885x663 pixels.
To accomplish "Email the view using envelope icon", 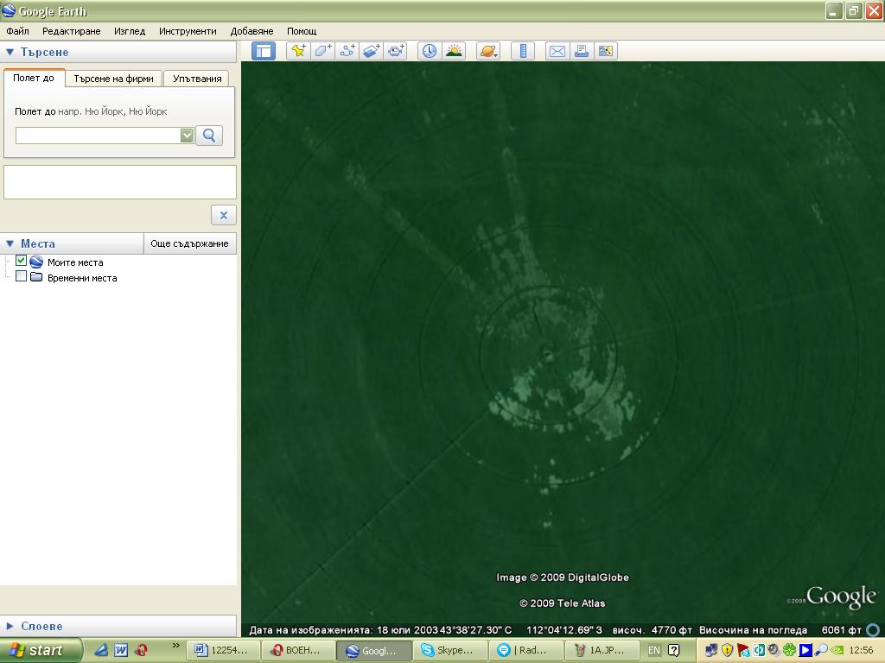I will pos(557,51).
